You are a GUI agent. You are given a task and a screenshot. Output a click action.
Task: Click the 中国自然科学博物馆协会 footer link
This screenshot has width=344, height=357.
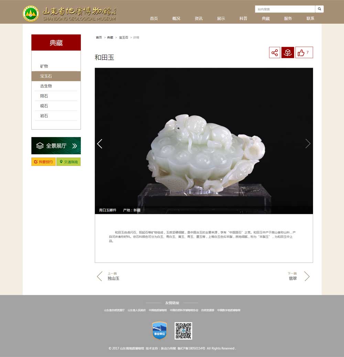[x=184, y=310]
